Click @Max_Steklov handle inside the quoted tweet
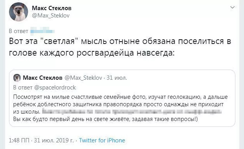Screen dimensions: 244x149 (83, 78)
